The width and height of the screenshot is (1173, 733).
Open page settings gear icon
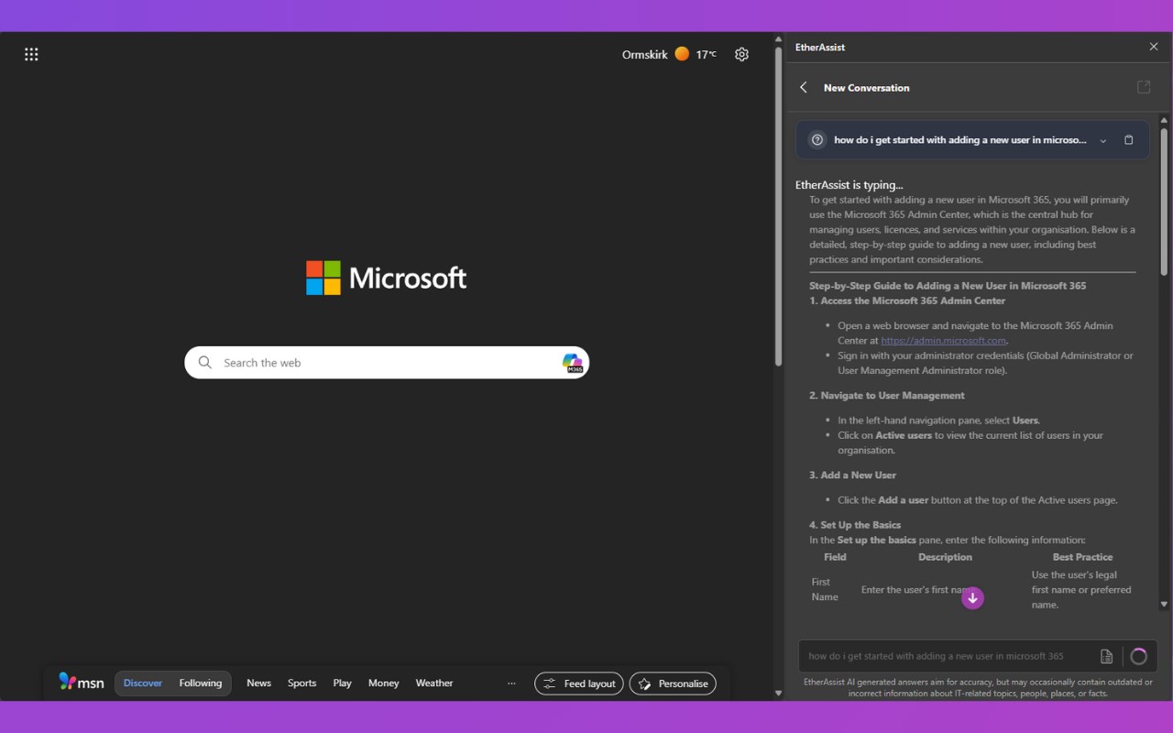pos(741,54)
